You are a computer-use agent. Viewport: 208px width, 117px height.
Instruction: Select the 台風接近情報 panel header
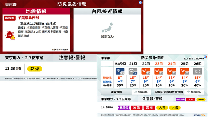tap(107, 11)
